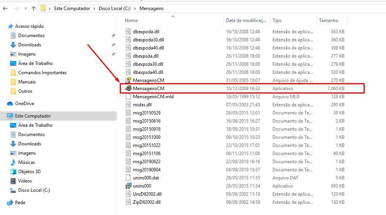
Task: Click the MensageiroCM application icon
Action: coord(128,88)
